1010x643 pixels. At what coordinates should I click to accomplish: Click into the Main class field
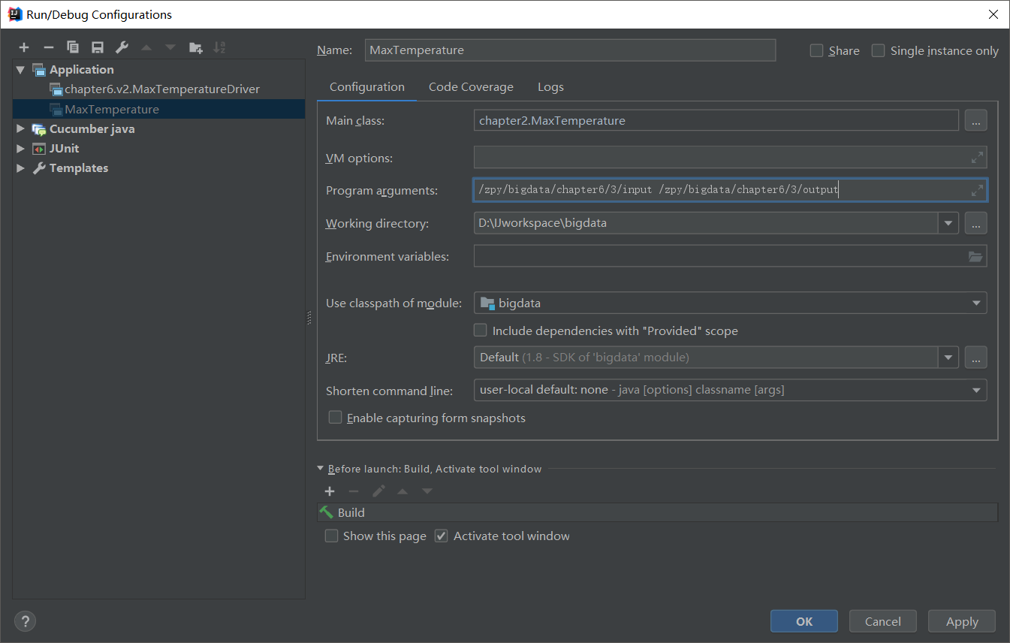716,120
